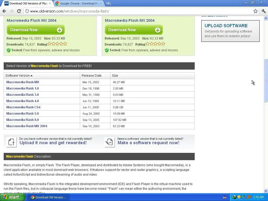Click the upload document icon
Image resolution: width=268 pixels, height=201 pixels.
pos(12,142)
